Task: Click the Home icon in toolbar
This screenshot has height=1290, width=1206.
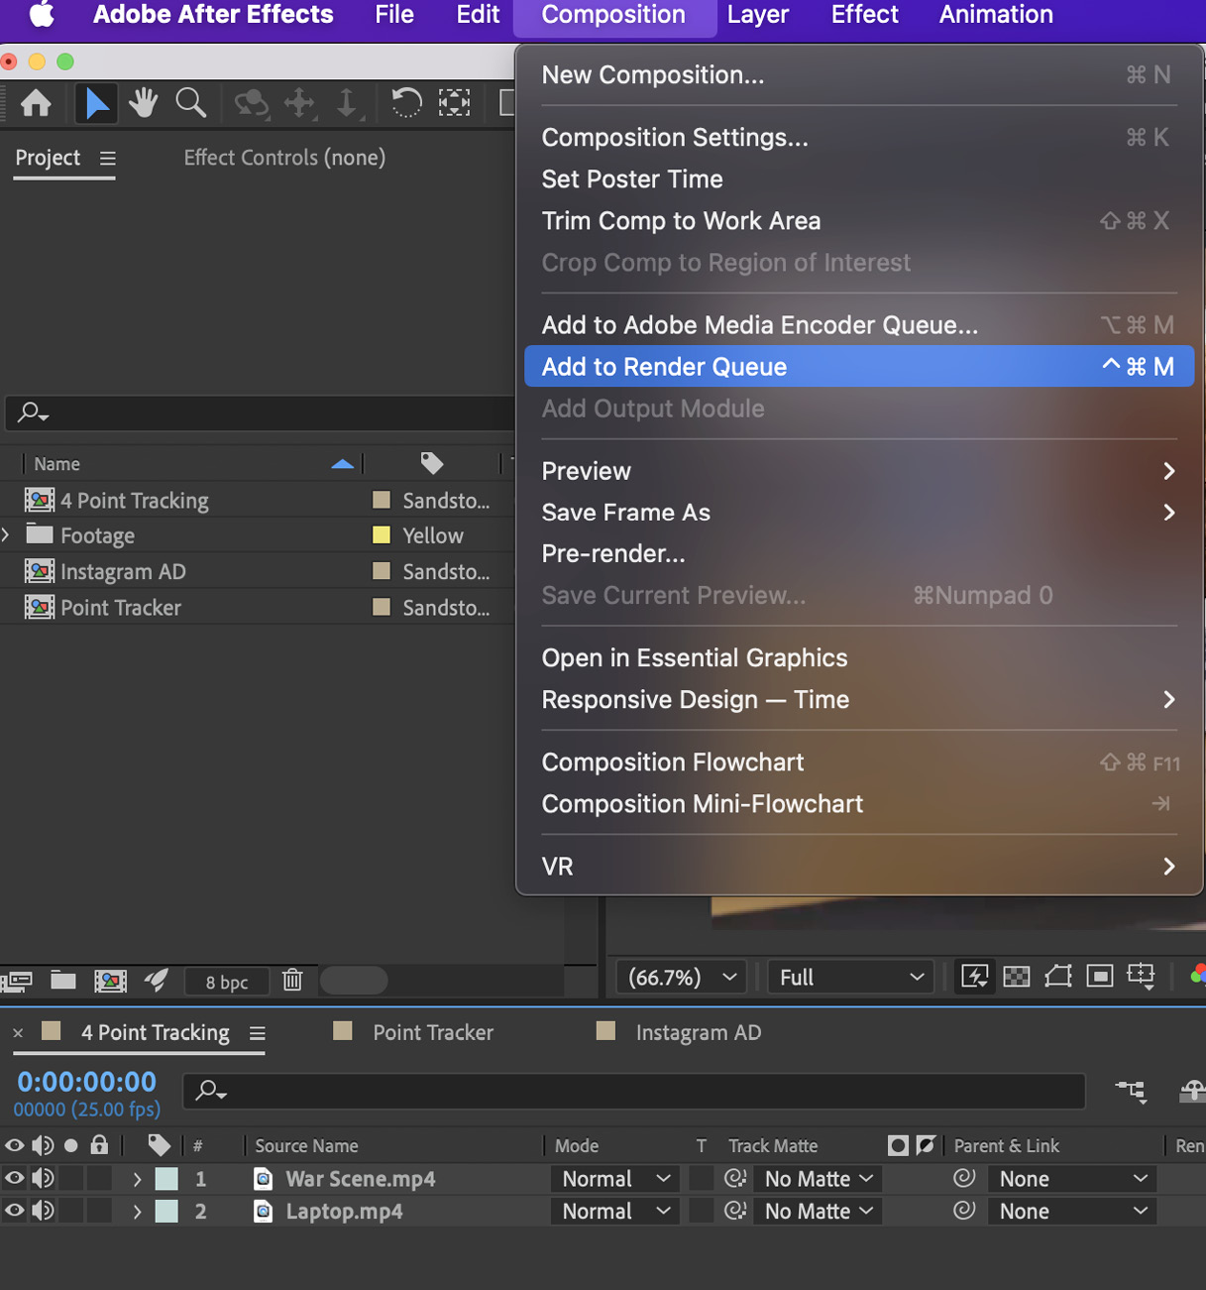Action: [37, 103]
